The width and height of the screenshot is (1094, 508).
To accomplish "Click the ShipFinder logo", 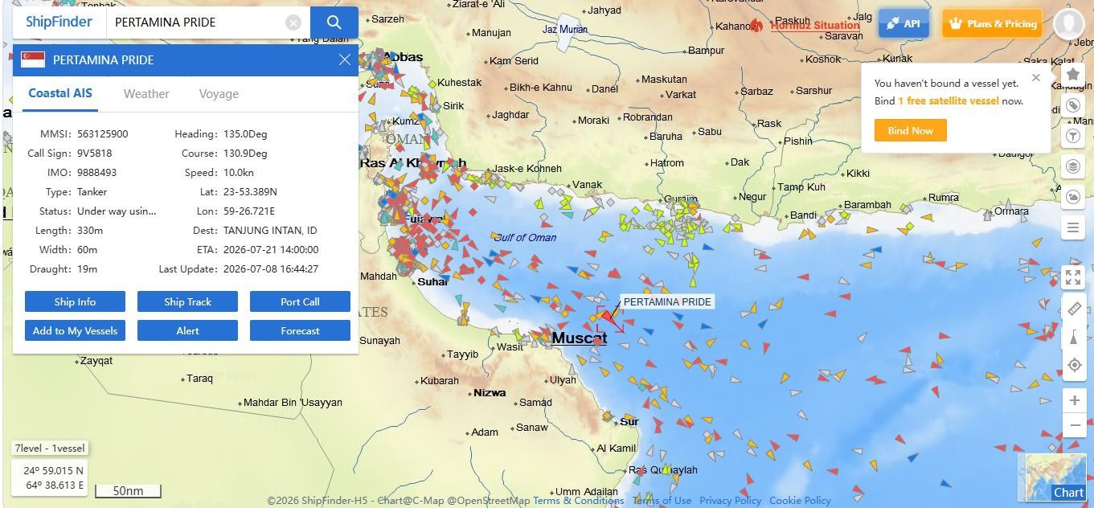I will point(59,23).
